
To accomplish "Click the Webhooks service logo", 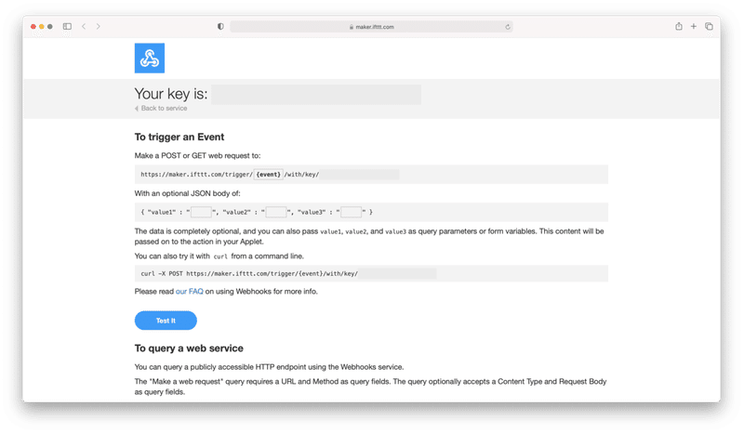I will (x=150, y=59).
